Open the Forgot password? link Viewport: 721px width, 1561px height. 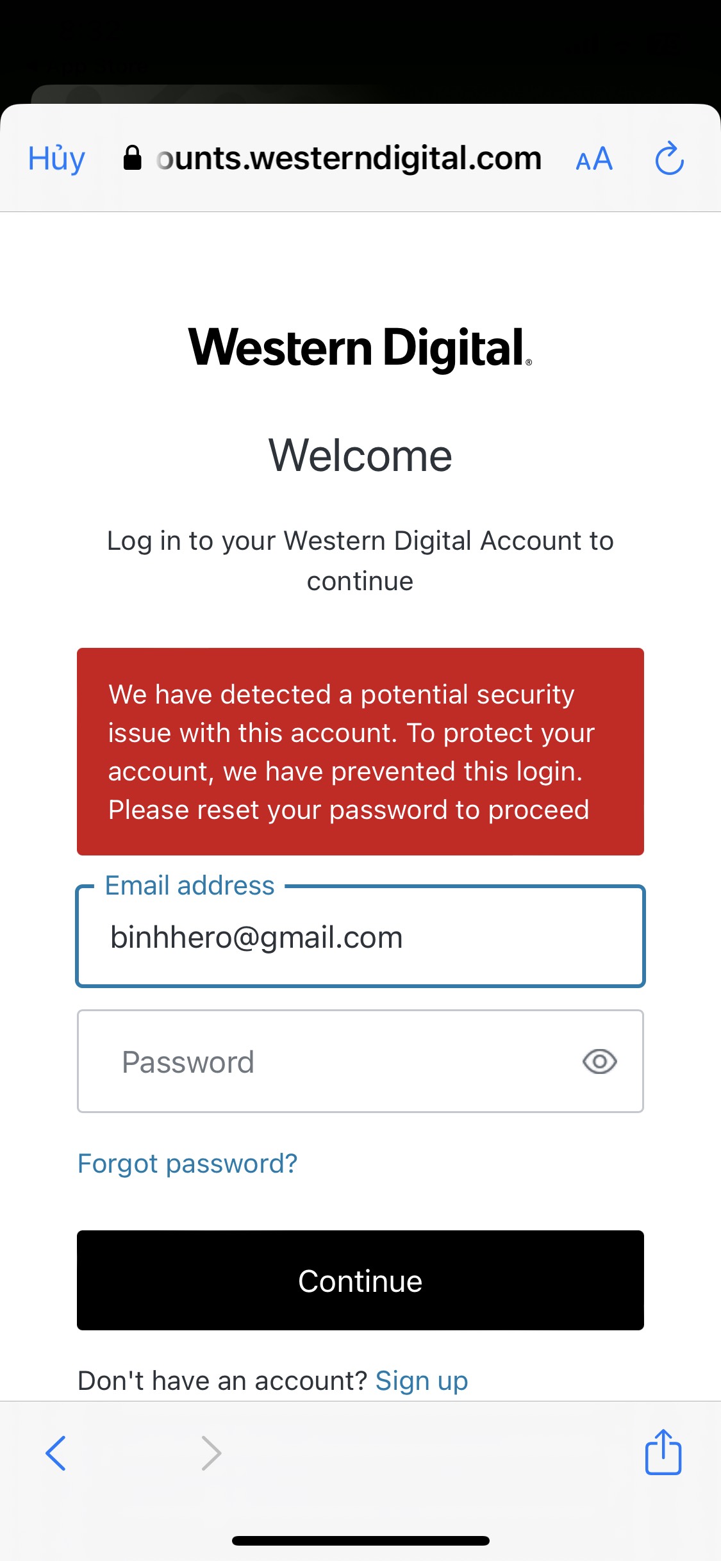tap(187, 1164)
